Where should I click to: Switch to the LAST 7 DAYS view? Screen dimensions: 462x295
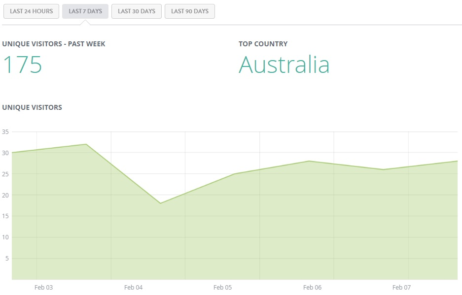[84, 11]
